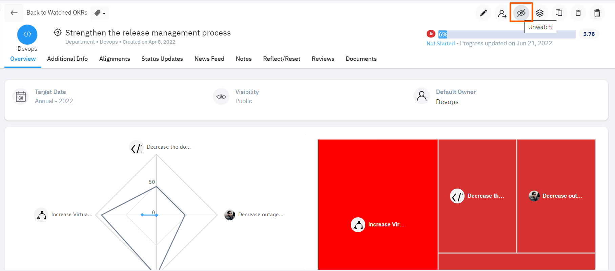Viewport: 615px width, 271px height.
Task: Click the Public visibility value
Action: pyautogui.click(x=244, y=101)
